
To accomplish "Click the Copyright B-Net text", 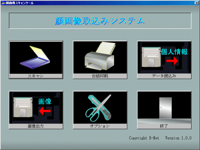I will (x=144, y=138).
